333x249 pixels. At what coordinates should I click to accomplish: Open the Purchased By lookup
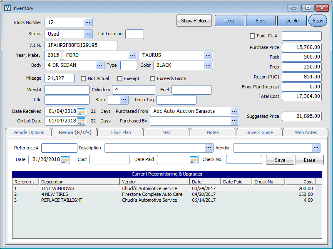[234, 121]
